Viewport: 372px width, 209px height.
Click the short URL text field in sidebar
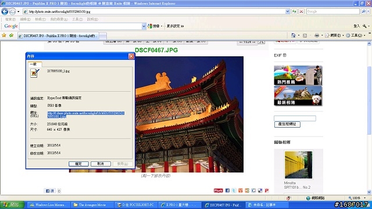tap(295, 118)
